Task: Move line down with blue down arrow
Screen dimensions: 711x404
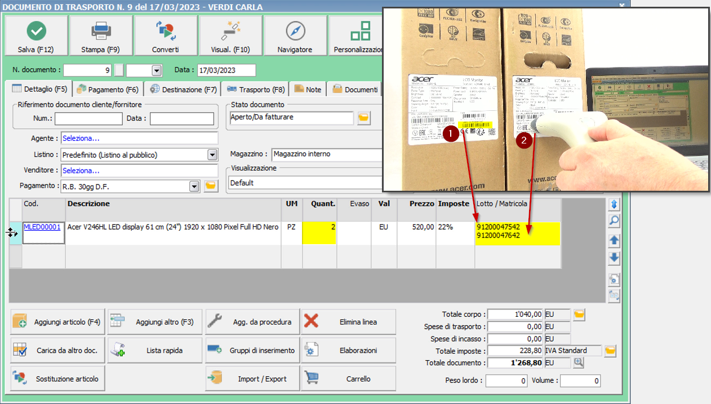Action: pyautogui.click(x=614, y=258)
